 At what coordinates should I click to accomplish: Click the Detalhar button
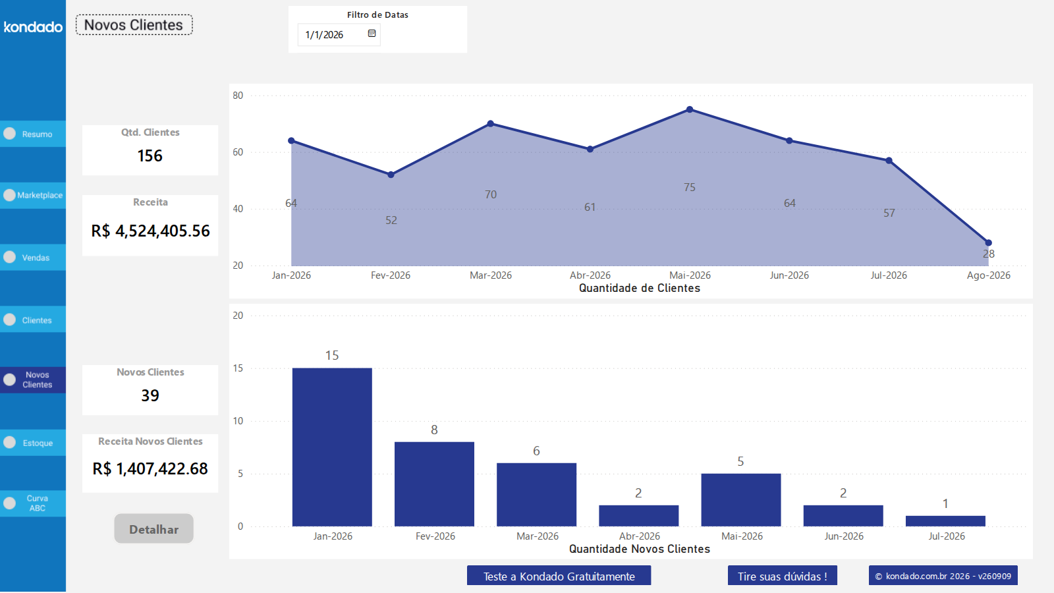[153, 529]
